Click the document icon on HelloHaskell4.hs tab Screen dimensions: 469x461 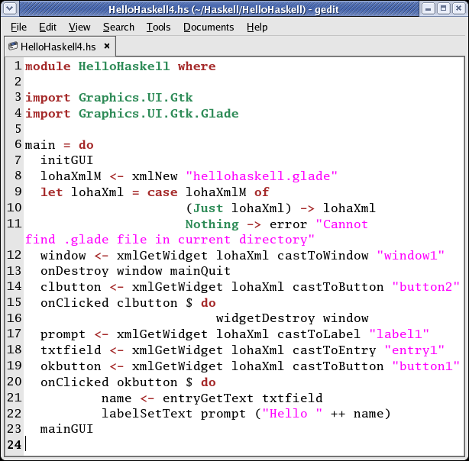coord(13,46)
